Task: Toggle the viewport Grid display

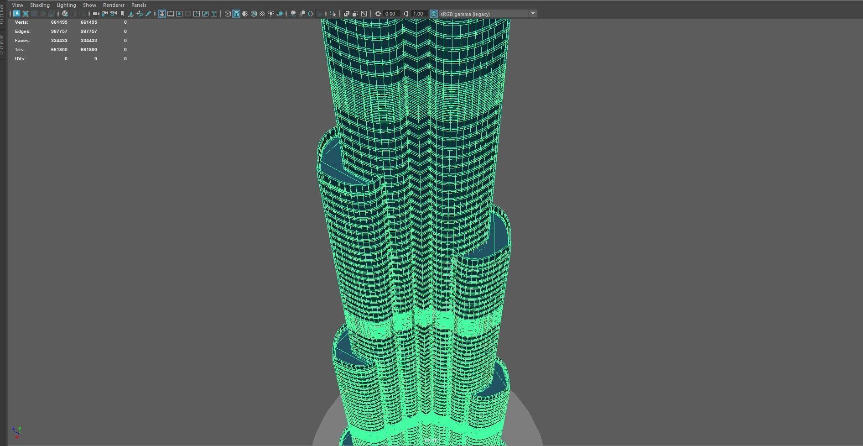Action: click(x=162, y=14)
